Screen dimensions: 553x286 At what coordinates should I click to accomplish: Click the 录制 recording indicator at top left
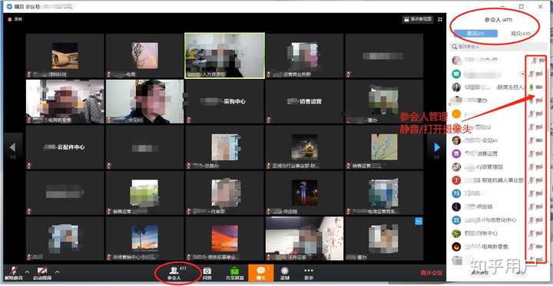[15, 19]
